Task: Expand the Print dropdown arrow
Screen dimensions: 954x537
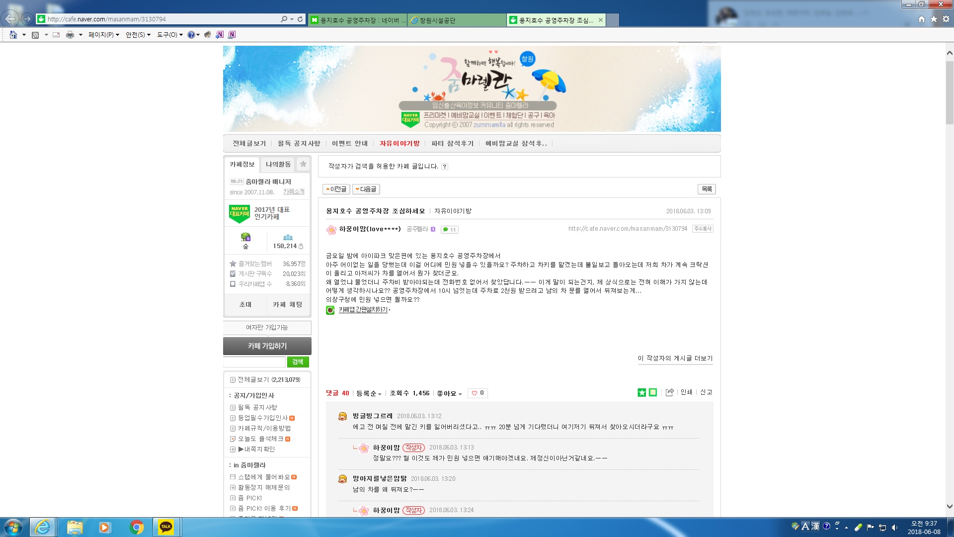Action: pos(80,35)
